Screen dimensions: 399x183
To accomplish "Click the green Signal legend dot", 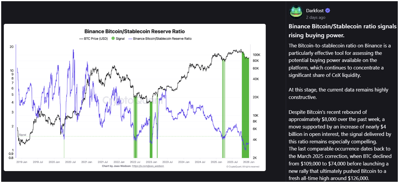I will [113, 38].
